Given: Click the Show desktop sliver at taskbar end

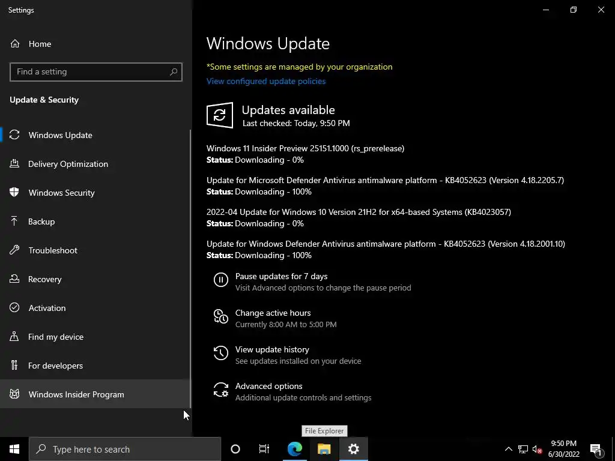Looking at the screenshot, I should (x=613, y=449).
